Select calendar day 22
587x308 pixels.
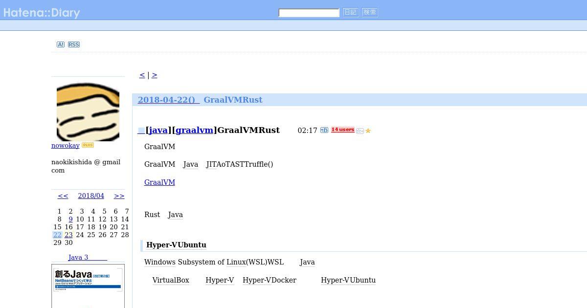click(57, 235)
